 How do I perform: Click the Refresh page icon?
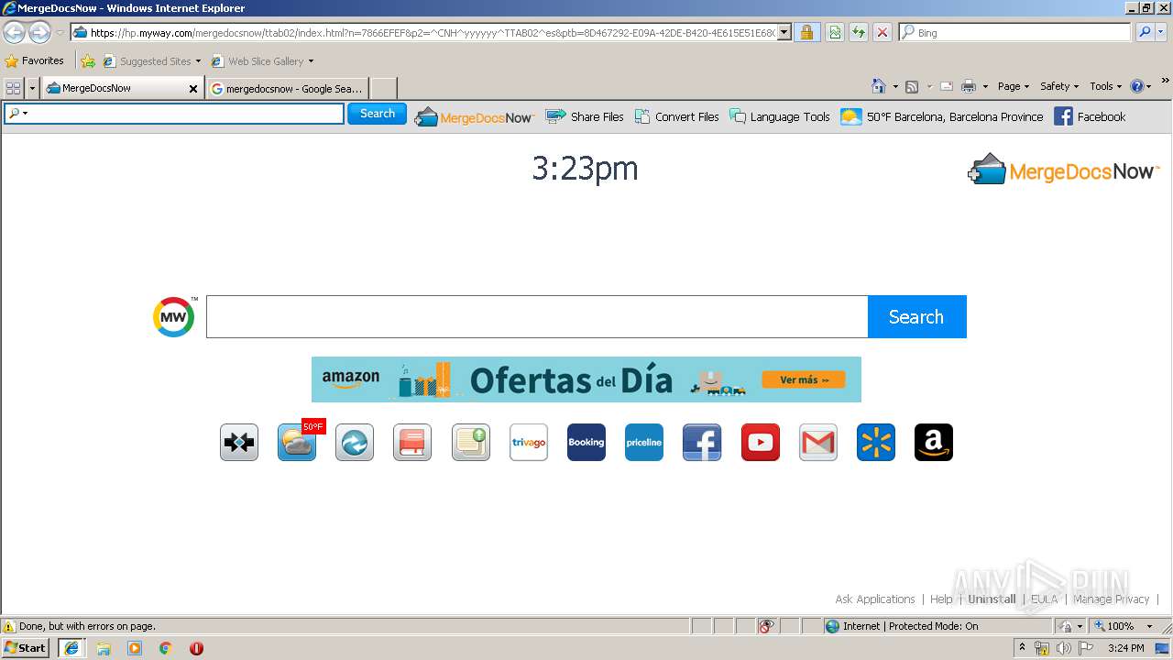pyautogui.click(x=859, y=33)
